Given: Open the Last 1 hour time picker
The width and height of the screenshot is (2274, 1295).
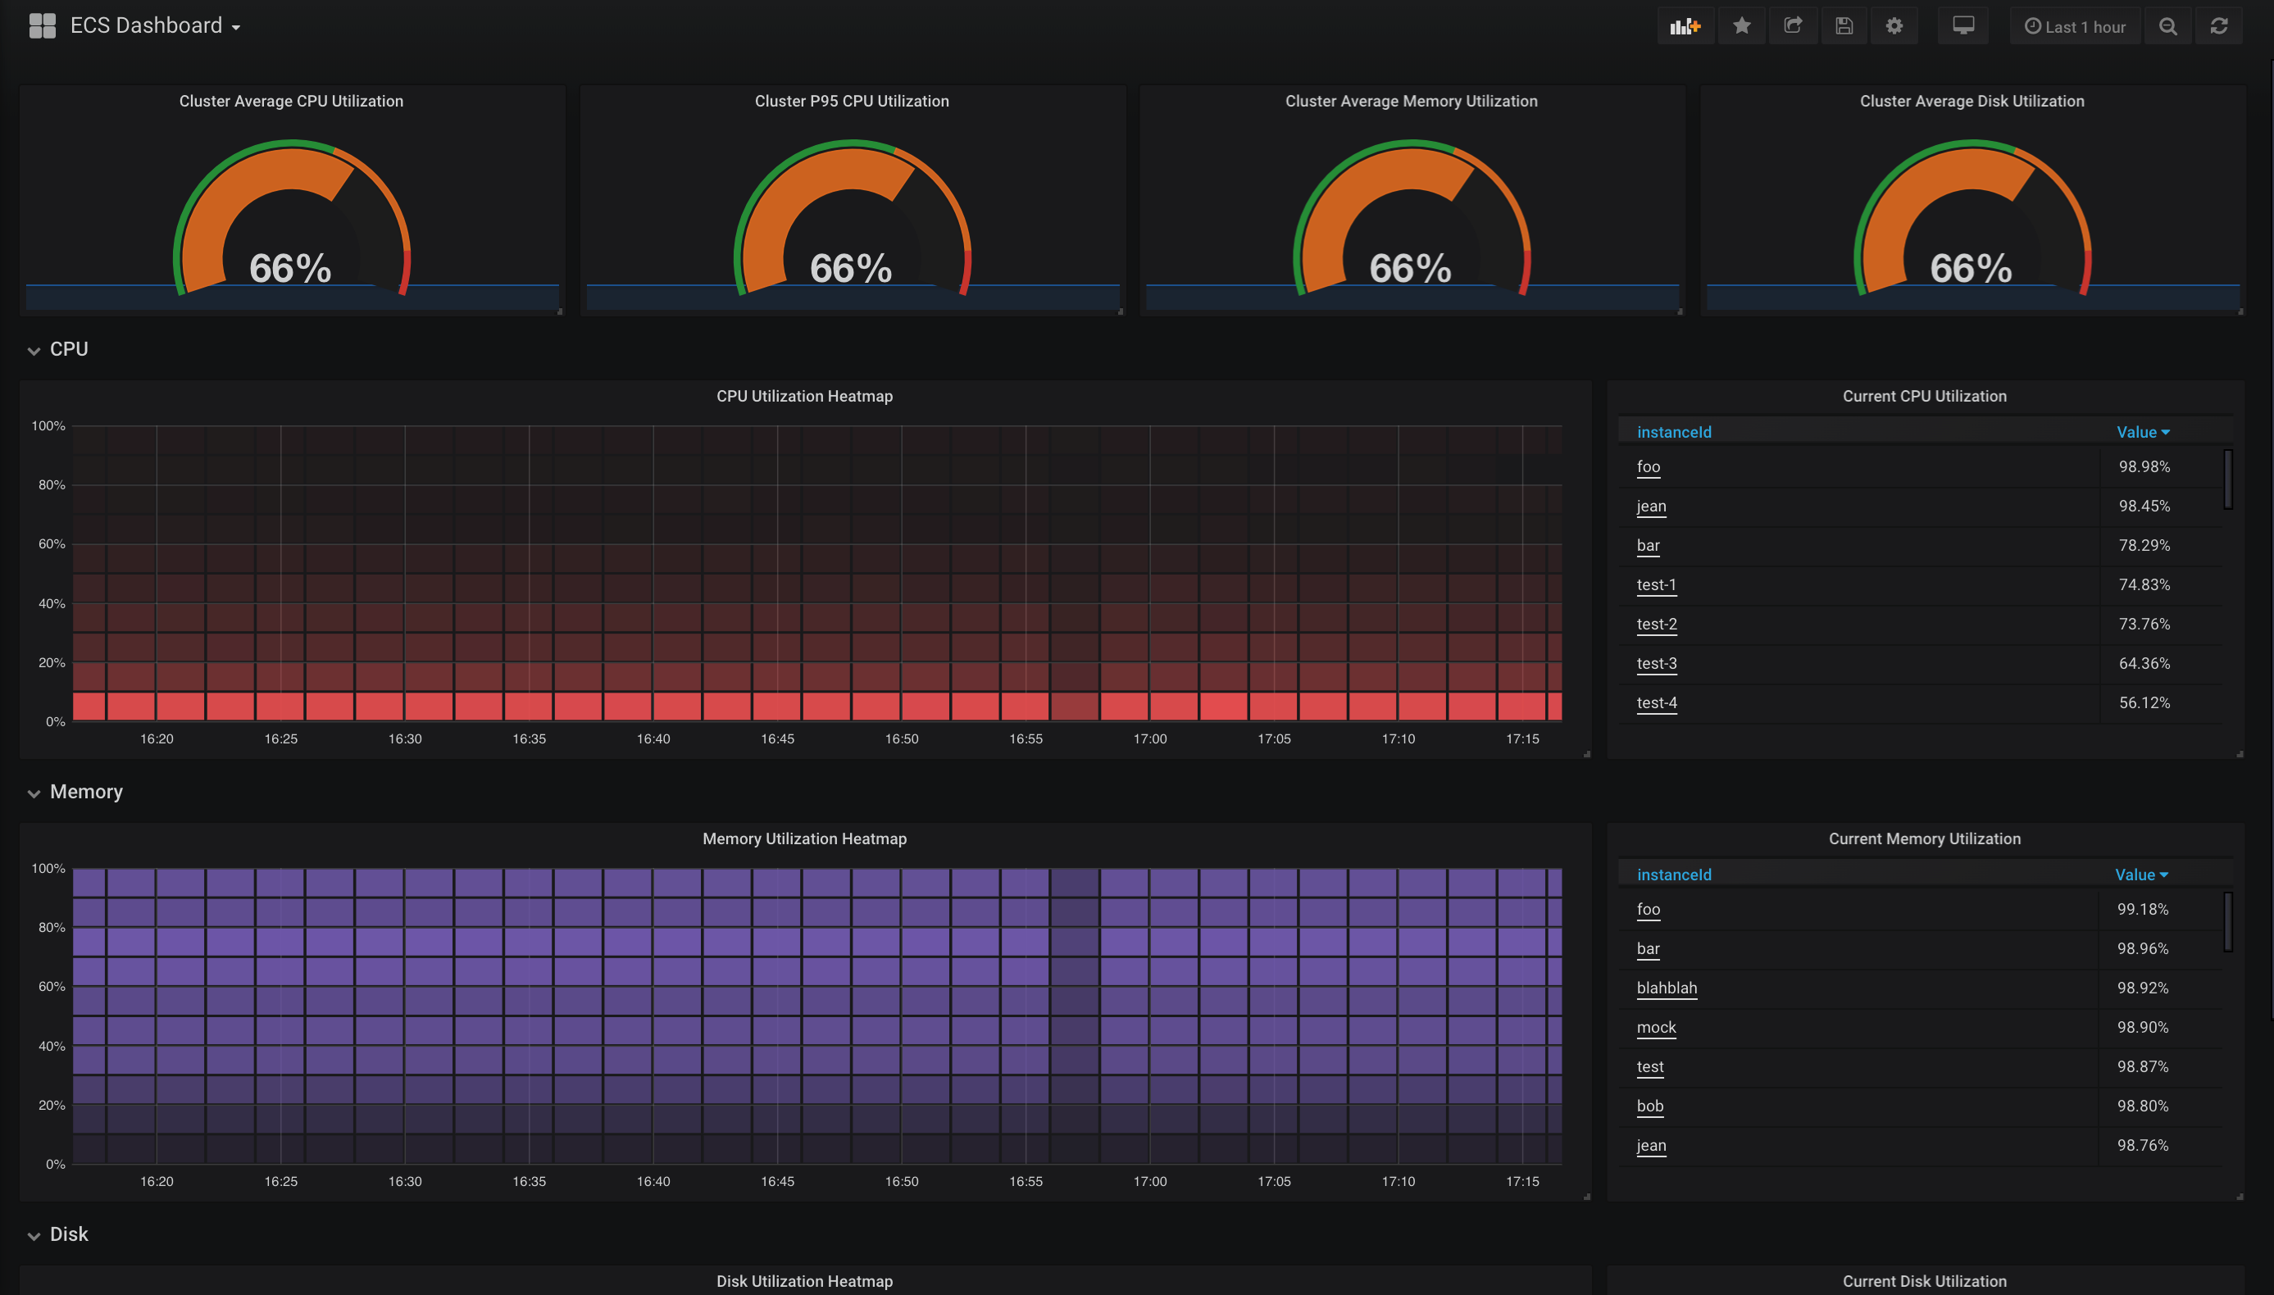Looking at the screenshot, I should click(2075, 27).
